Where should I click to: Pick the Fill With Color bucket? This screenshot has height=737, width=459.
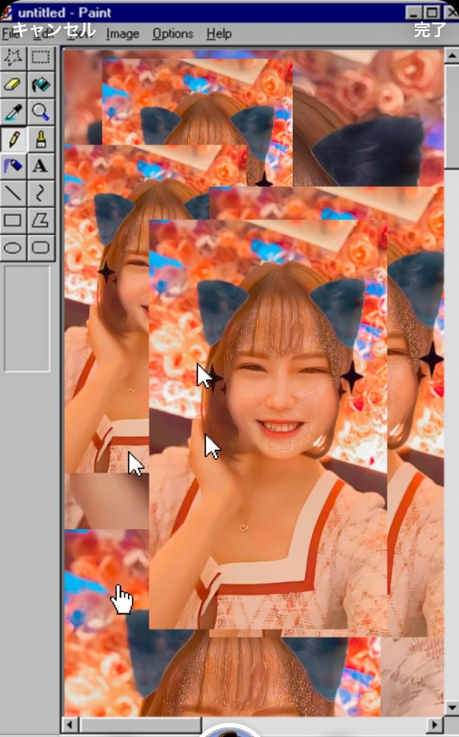(x=40, y=85)
